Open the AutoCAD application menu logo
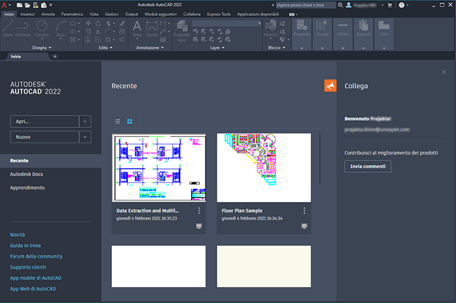Image resolution: width=456 pixels, height=303 pixels. coord(4,5)
